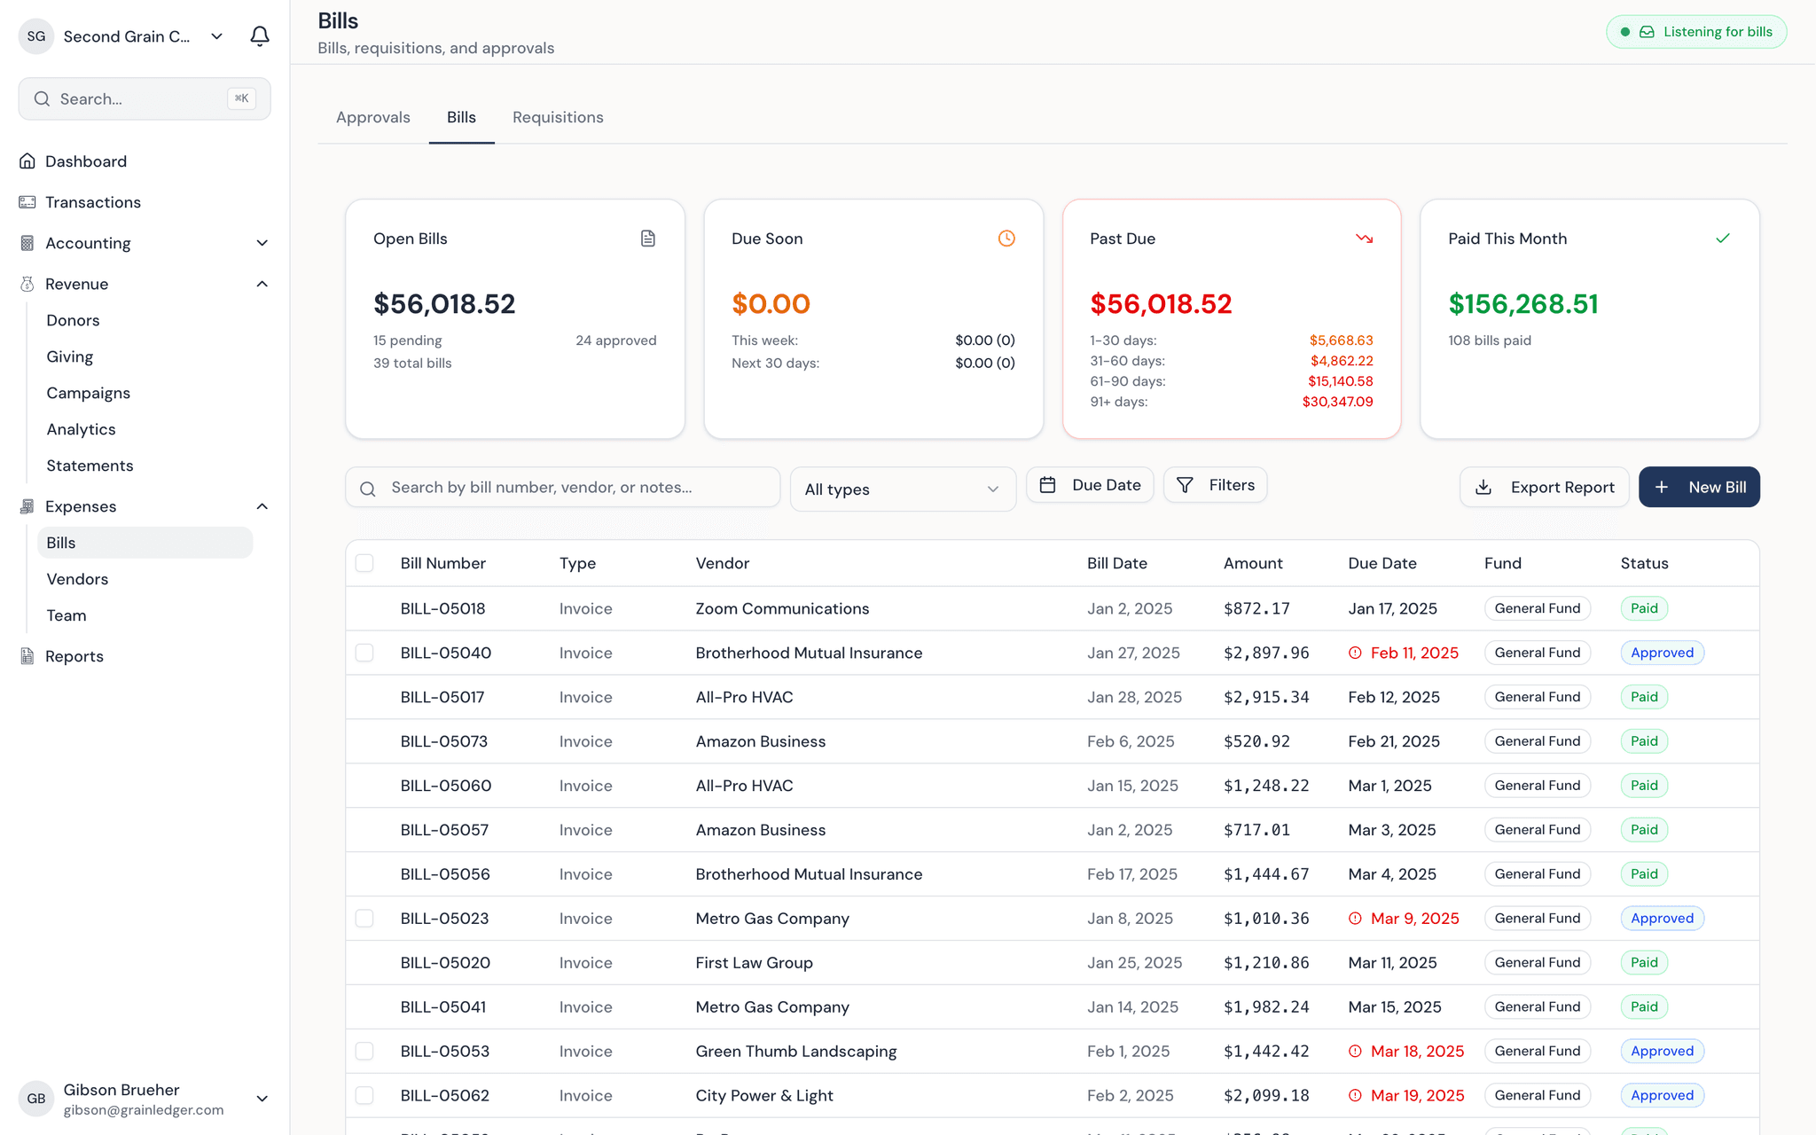
Task: Expand the Gibson Brueher user menu chevron
Action: coord(262,1099)
